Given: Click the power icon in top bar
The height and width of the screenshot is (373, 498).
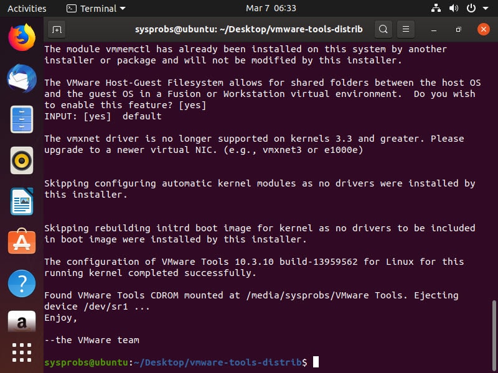Looking at the screenshot, I should point(471,8).
